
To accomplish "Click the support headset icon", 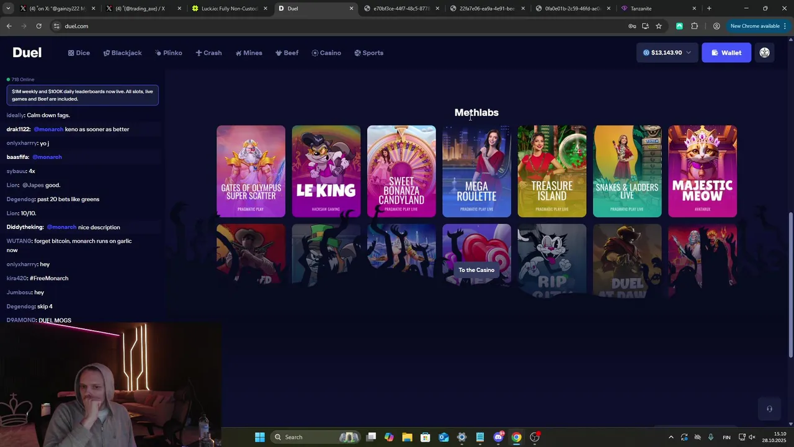I will click(769, 409).
